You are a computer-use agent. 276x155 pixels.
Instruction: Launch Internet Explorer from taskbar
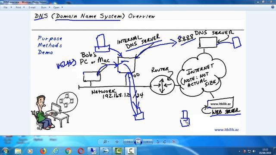[x=56, y=151]
